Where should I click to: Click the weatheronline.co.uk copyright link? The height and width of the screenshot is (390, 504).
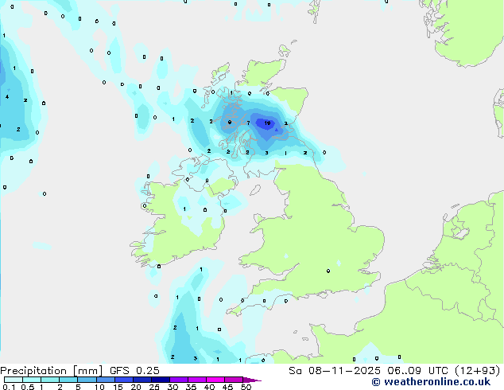(x=431, y=382)
